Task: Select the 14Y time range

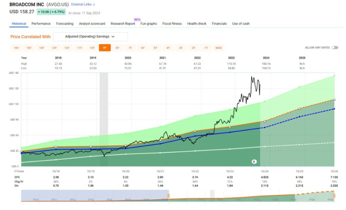Action: click(x=42, y=48)
